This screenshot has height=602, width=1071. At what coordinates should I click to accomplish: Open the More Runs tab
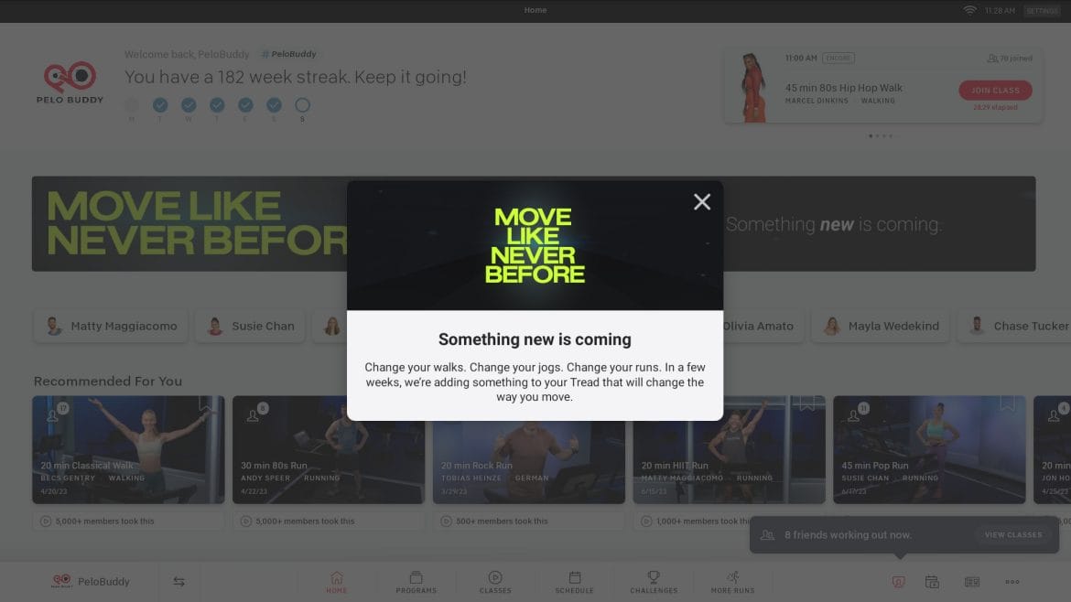coord(732,582)
